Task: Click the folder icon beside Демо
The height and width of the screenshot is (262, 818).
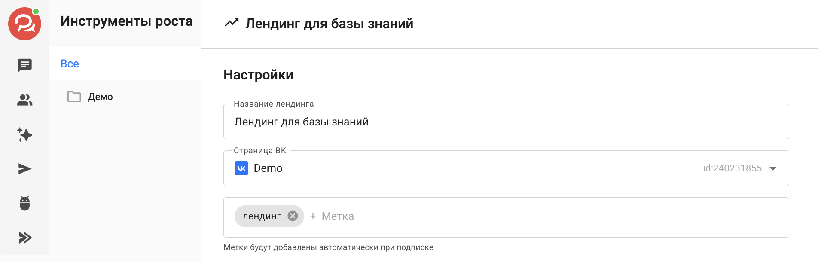Action: click(74, 97)
